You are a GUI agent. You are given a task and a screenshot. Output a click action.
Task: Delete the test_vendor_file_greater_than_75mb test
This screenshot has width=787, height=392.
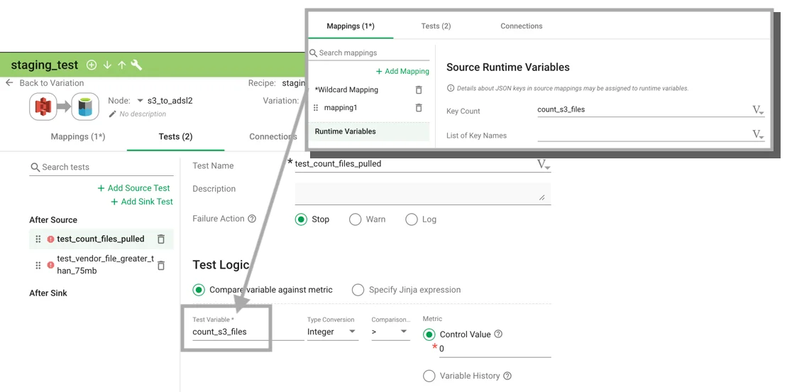(161, 266)
